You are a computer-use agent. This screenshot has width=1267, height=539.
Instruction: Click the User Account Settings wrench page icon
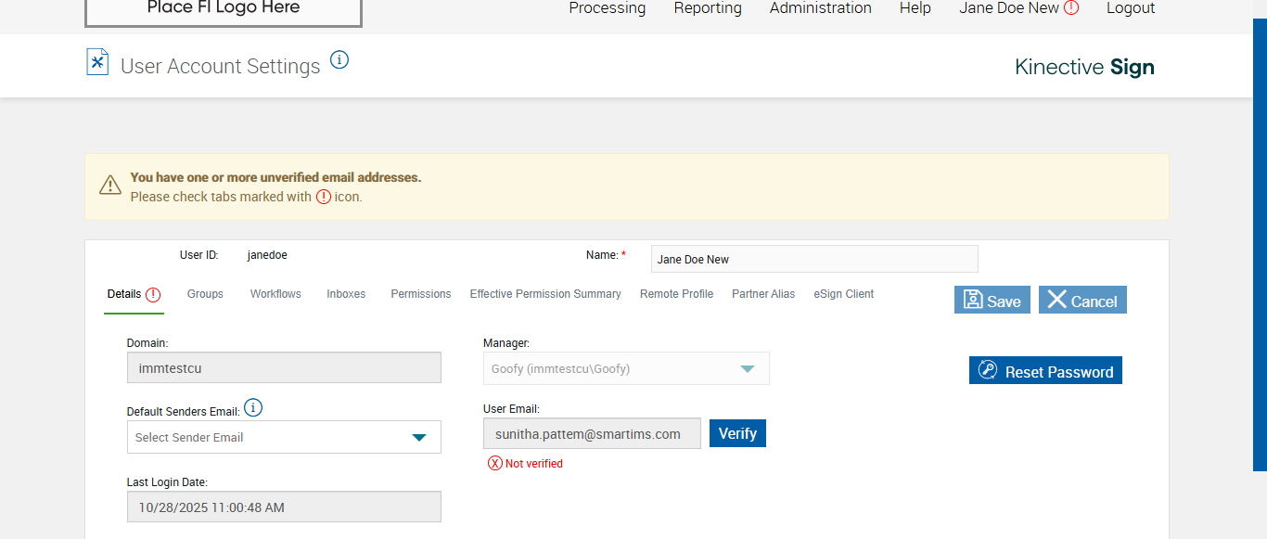[x=97, y=63]
